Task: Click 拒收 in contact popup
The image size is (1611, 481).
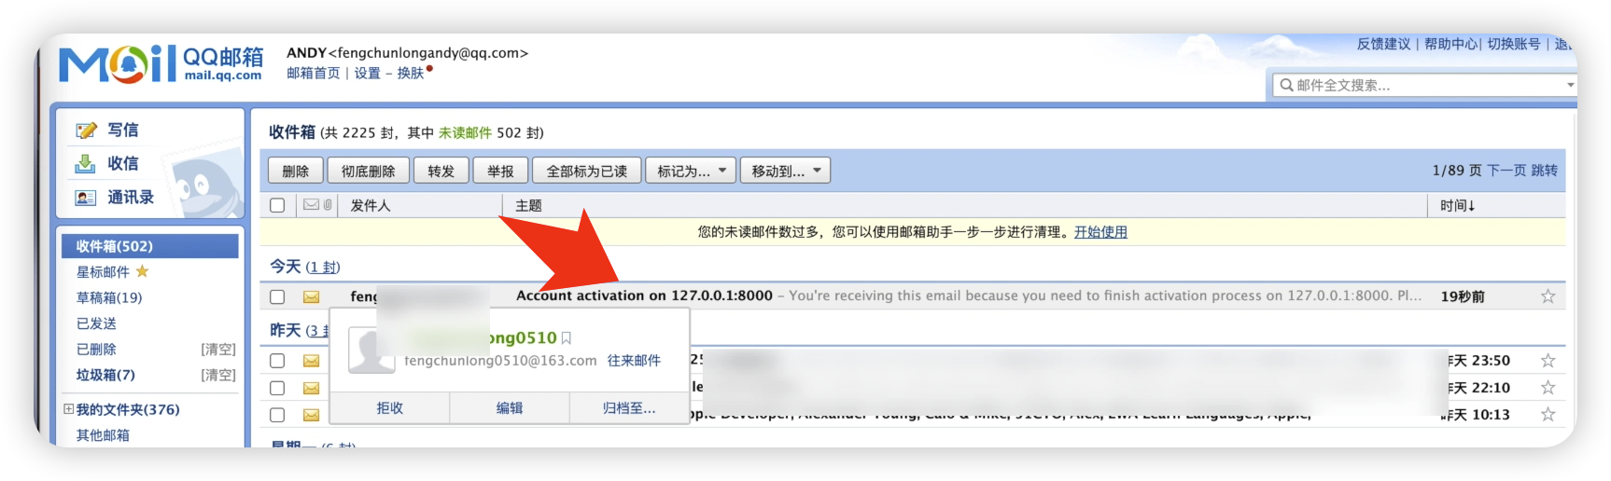Action: click(x=389, y=408)
